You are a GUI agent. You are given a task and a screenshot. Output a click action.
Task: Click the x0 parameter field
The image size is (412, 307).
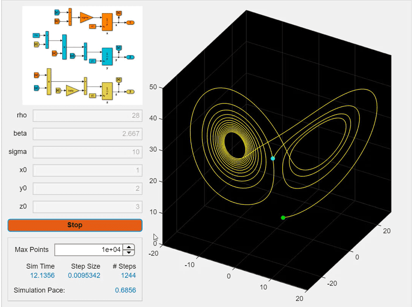87,170
